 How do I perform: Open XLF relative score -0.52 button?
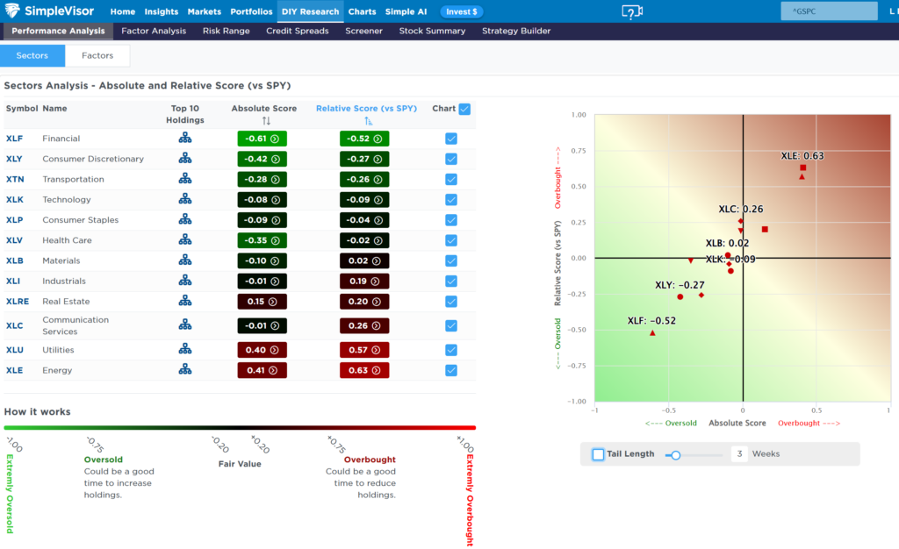[x=364, y=139]
